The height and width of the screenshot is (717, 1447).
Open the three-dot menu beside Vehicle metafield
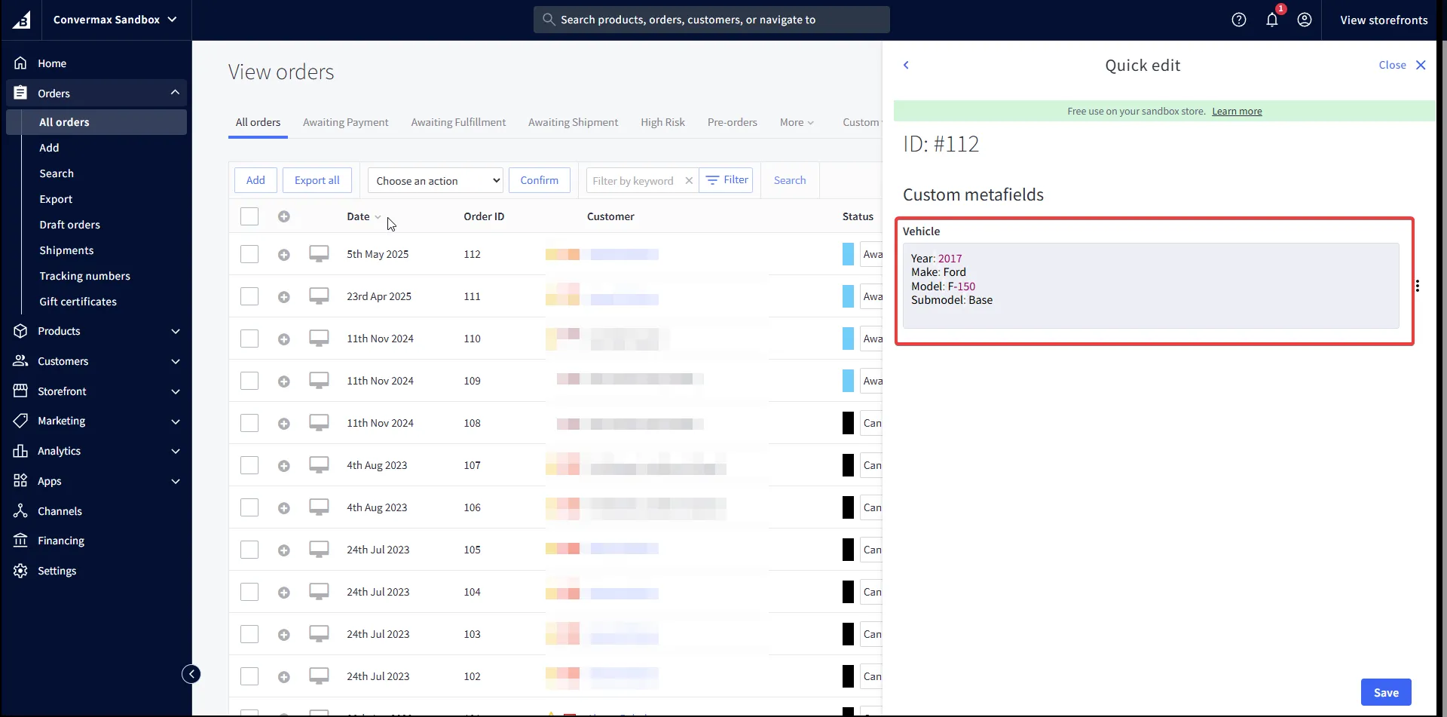(x=1418, y=286)
